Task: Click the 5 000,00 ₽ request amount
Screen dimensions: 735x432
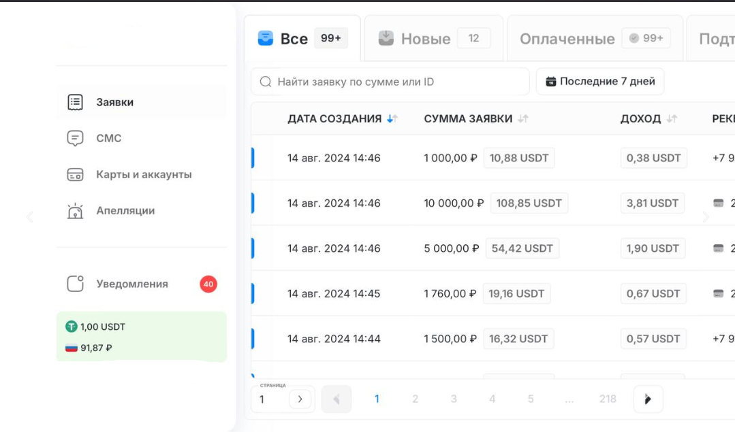Action: coord(452,248)
